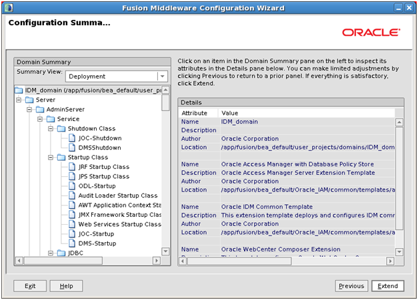
Task: Click the AWT Application Context document icon
Action: pyautogui.click(x=72, y=205)
